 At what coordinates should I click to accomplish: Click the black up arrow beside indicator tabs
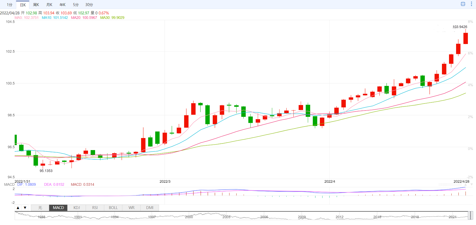[x=18, y=208]
